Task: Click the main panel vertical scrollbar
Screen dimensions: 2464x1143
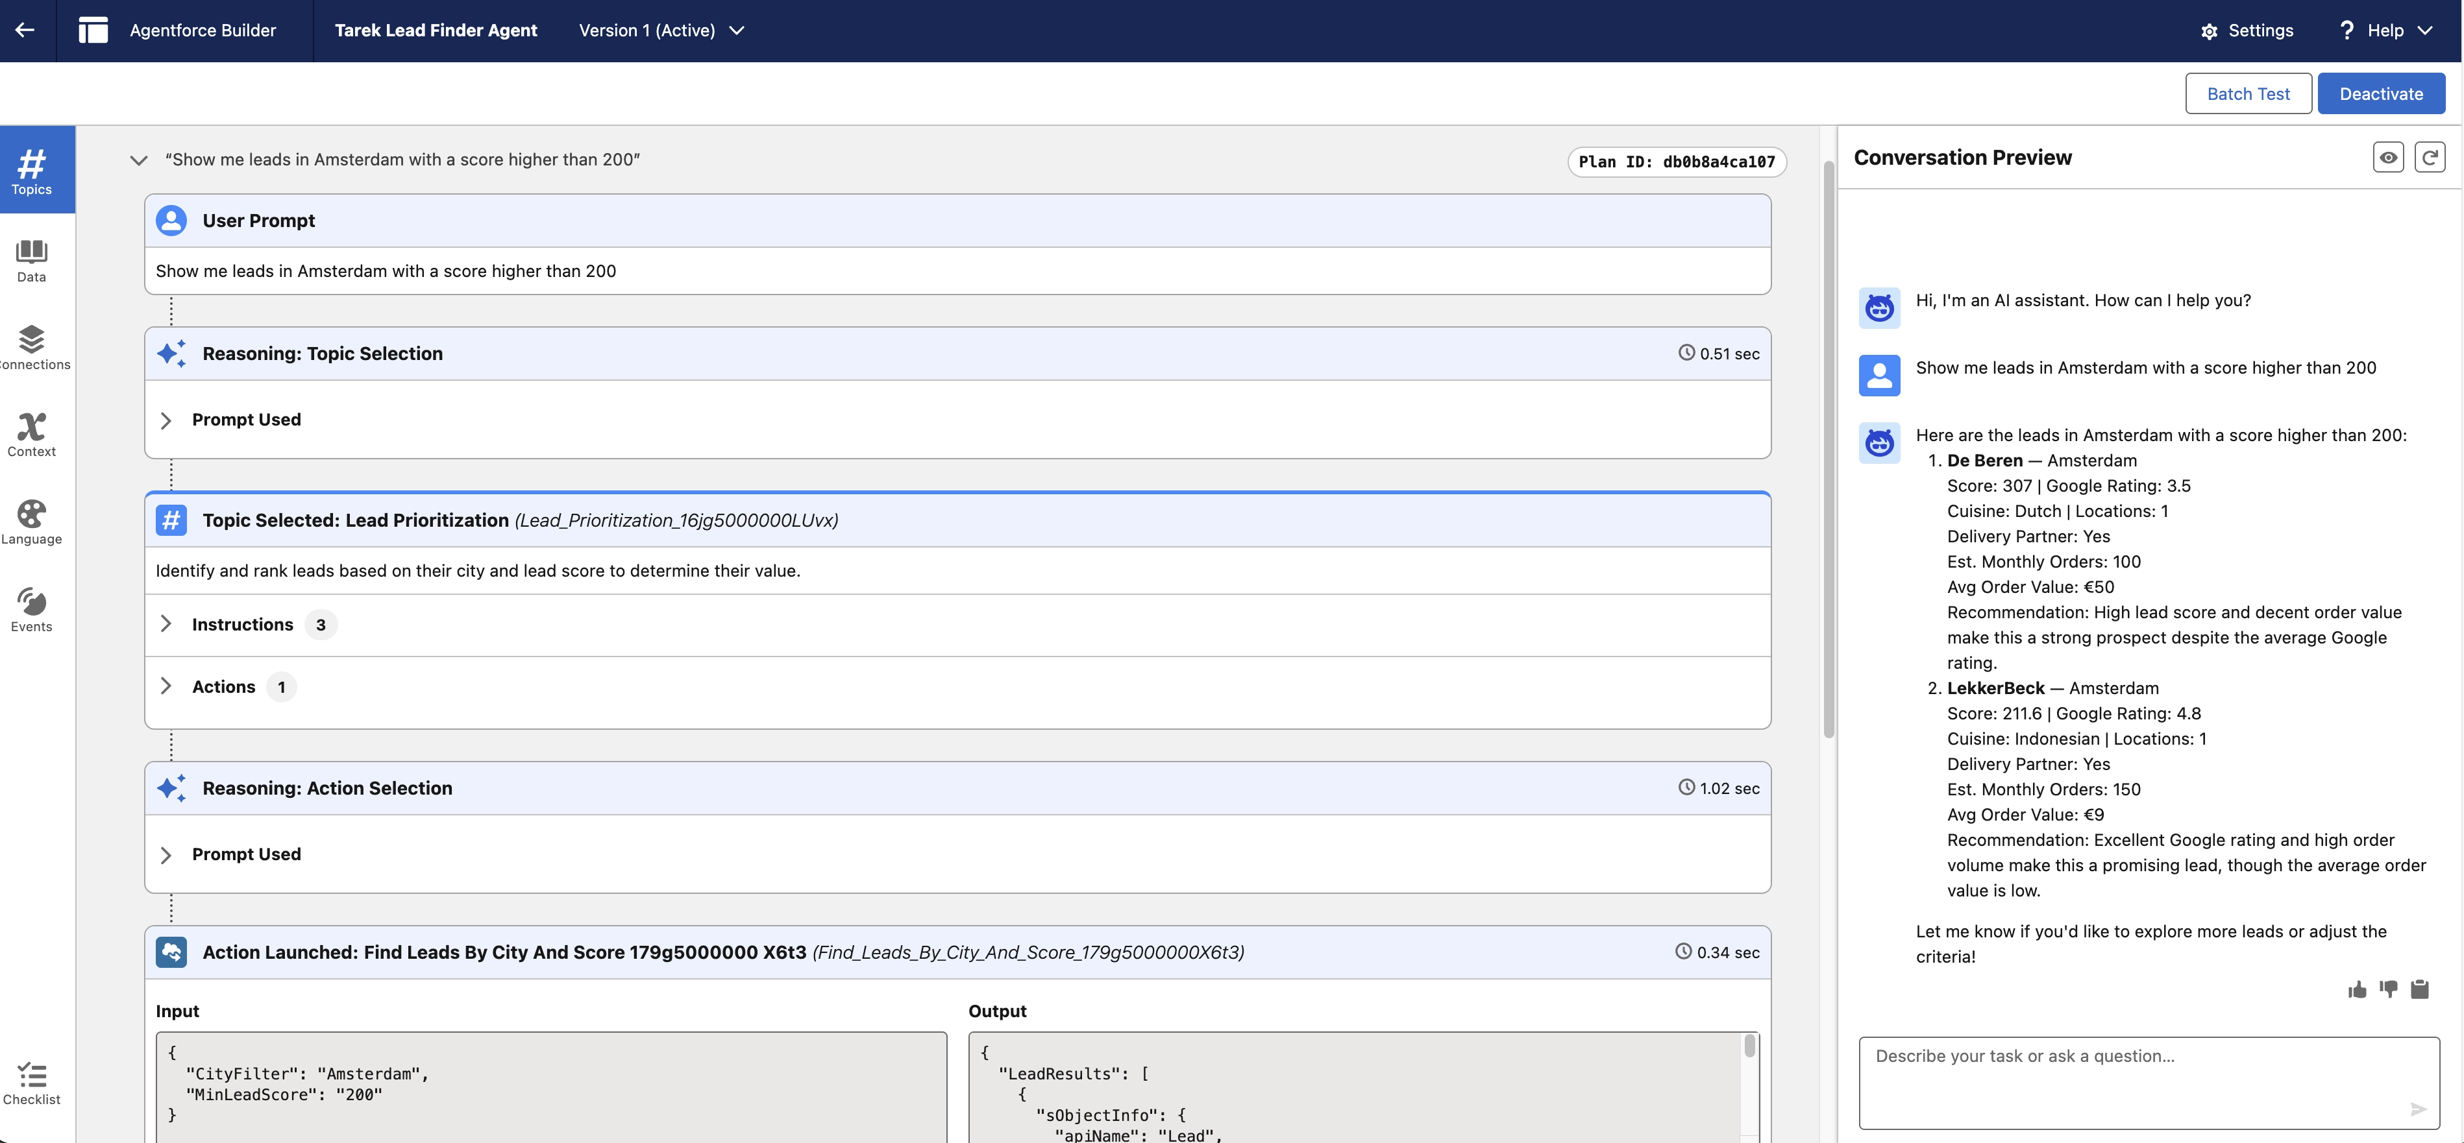Action: (1828, 449)
